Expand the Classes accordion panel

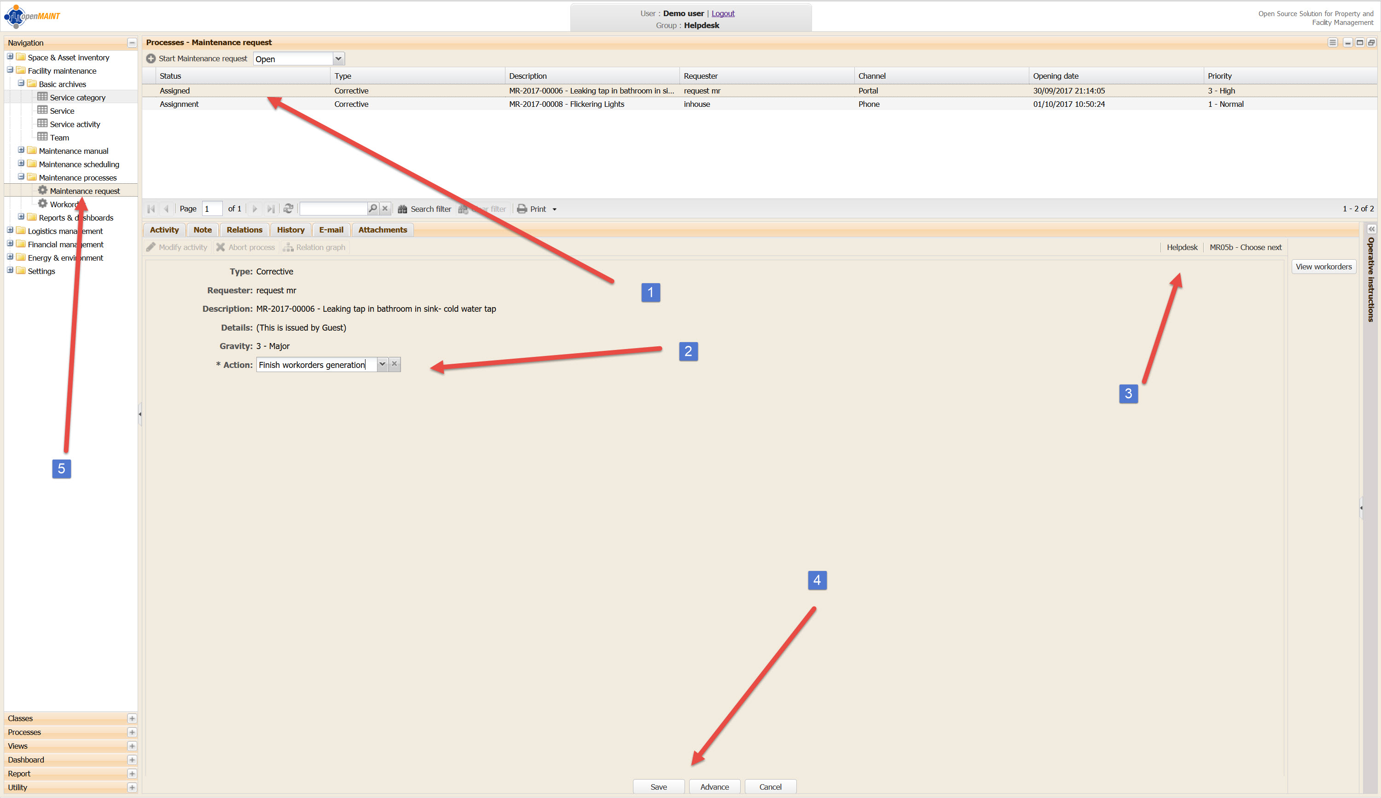click(x=132, y=718)
